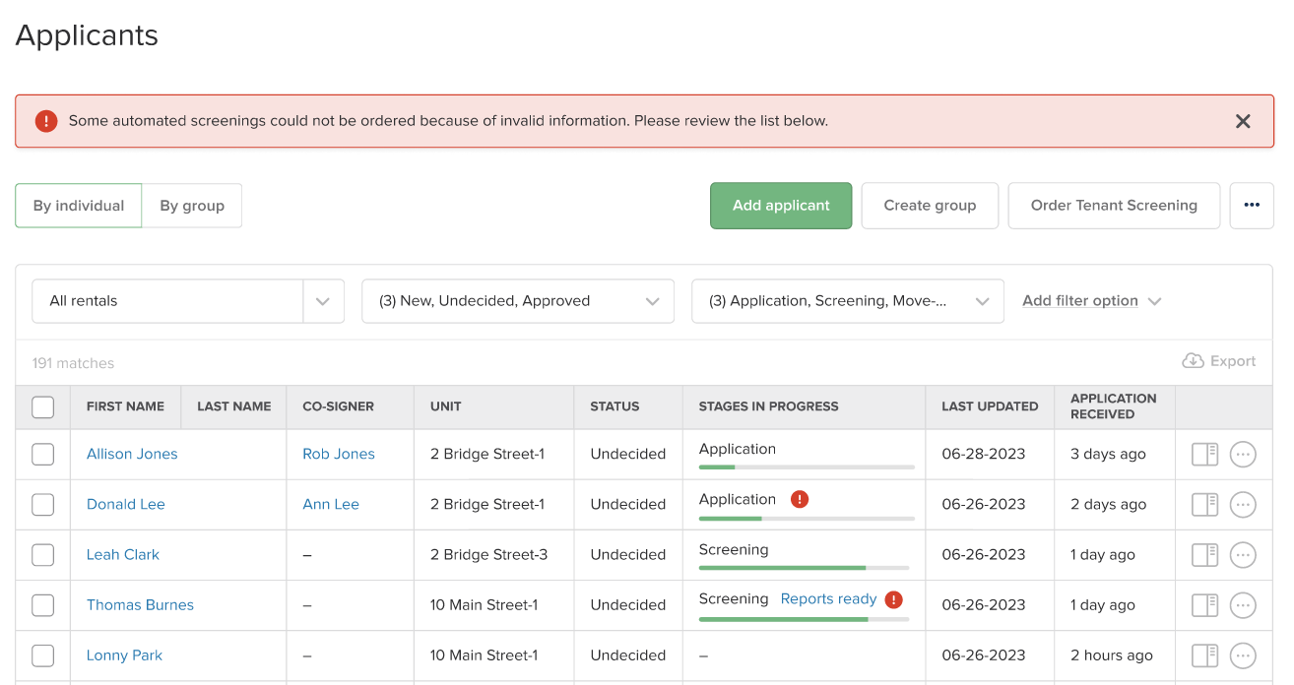Click the row actions icon for Lonny Park
The image size is (1294, 685).
[x=1242, y=654]
